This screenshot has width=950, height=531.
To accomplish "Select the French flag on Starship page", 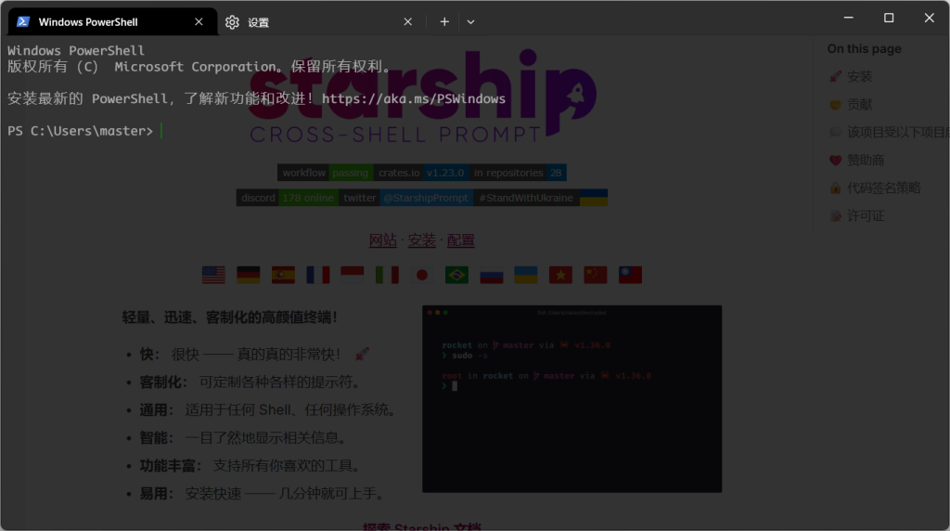I will tap(318, 275).
